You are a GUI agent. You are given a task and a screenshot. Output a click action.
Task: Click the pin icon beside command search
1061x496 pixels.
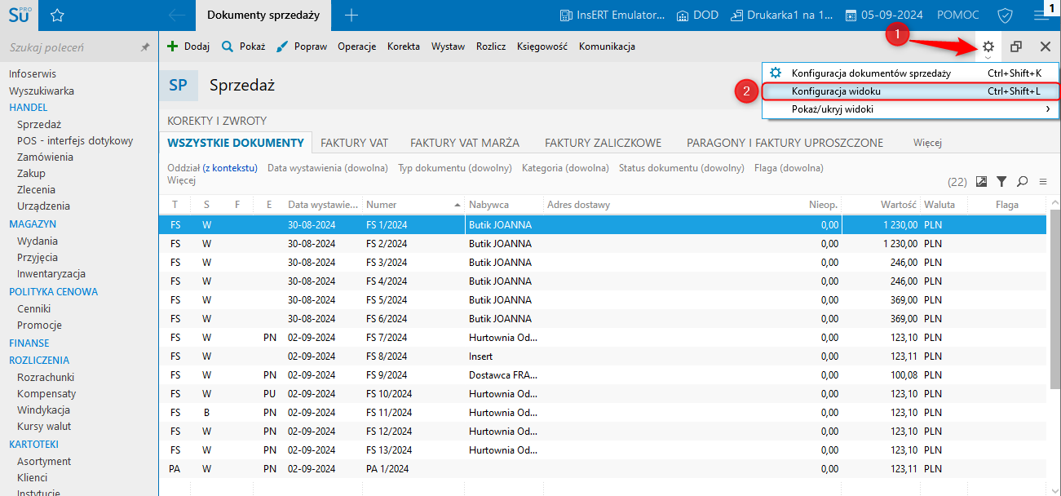click(145, 48)
